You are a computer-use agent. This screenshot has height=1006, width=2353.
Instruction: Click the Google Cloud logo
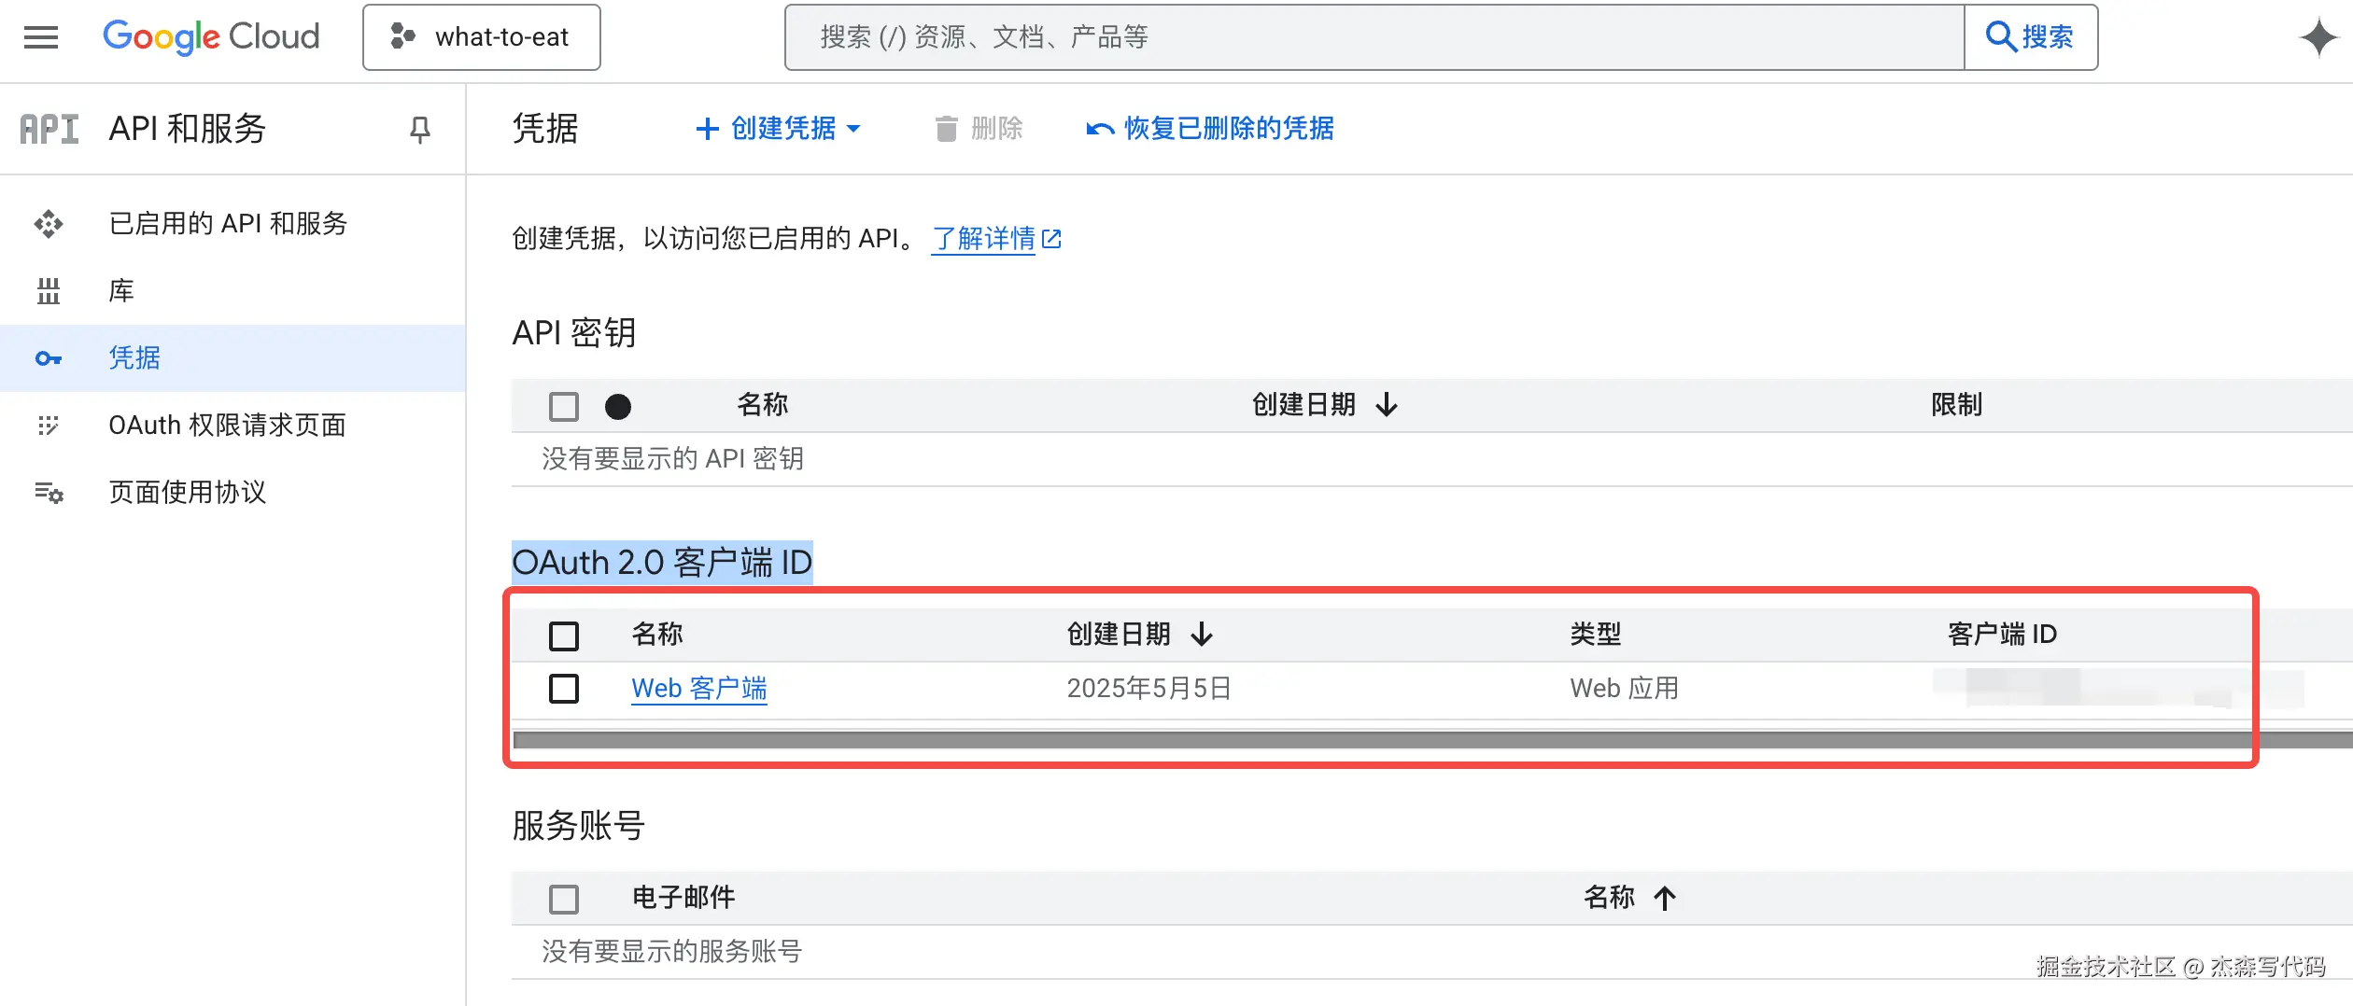coord(211,37)
